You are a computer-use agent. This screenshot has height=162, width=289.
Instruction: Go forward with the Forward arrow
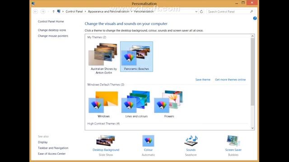coord(43,12)
